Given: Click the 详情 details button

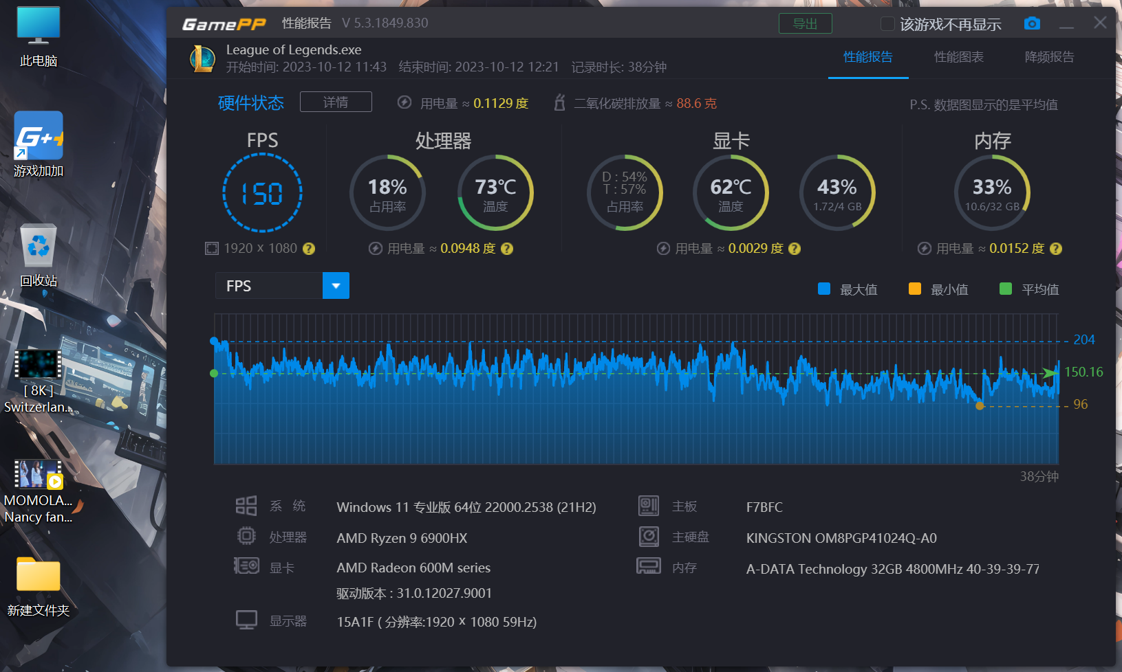Looking at the screenshot, I should coord(336,102).
